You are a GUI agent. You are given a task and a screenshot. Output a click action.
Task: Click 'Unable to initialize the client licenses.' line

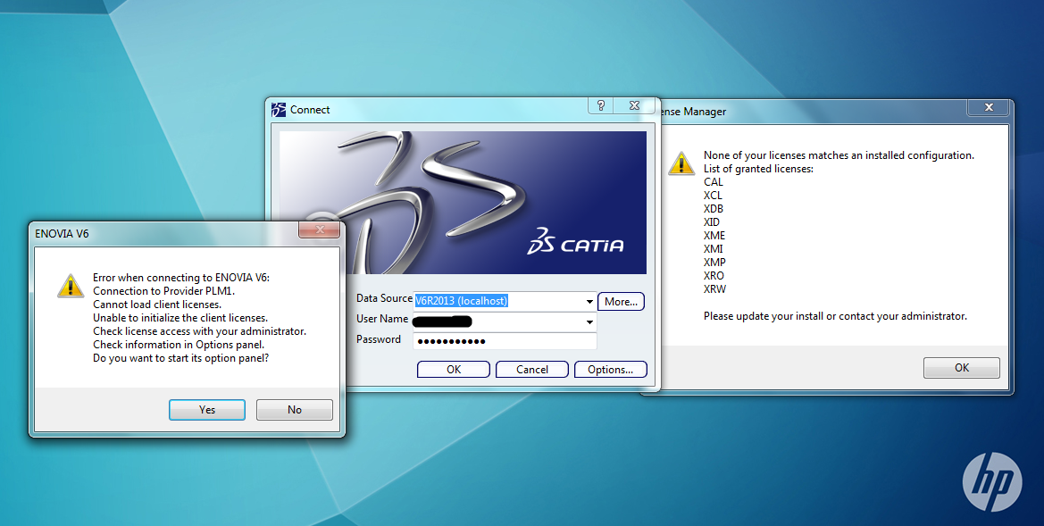tap(180, 318)
